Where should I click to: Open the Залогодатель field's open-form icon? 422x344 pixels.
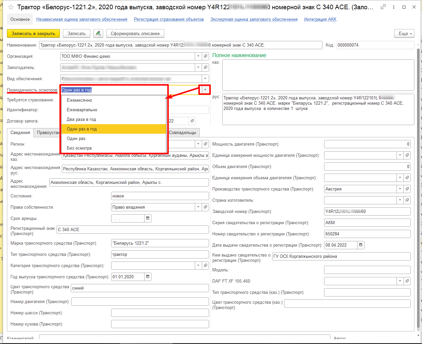pyautogui.click(x=205, y=67)
